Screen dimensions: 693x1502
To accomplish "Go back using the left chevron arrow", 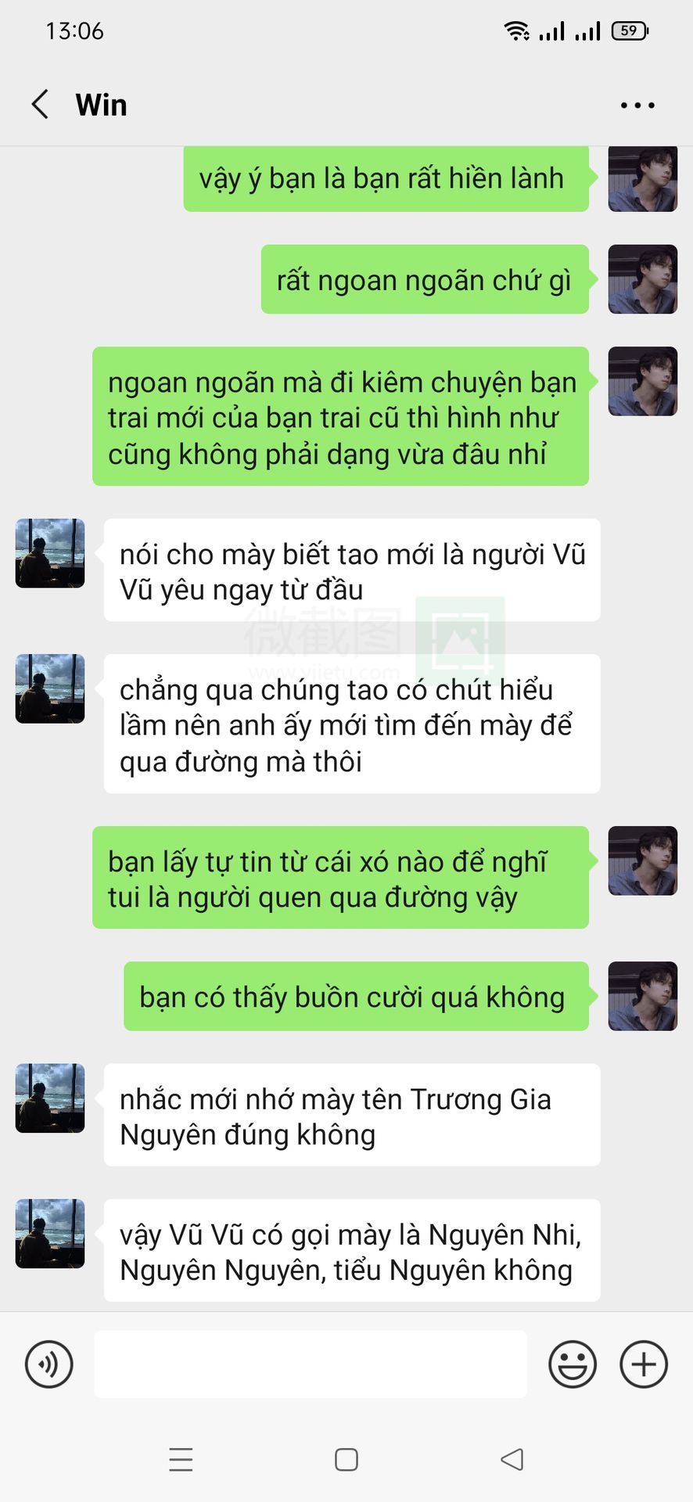I will [40, 104].
